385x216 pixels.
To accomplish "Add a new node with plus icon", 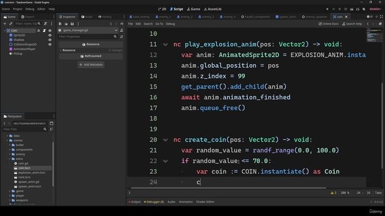I will 5,24.
